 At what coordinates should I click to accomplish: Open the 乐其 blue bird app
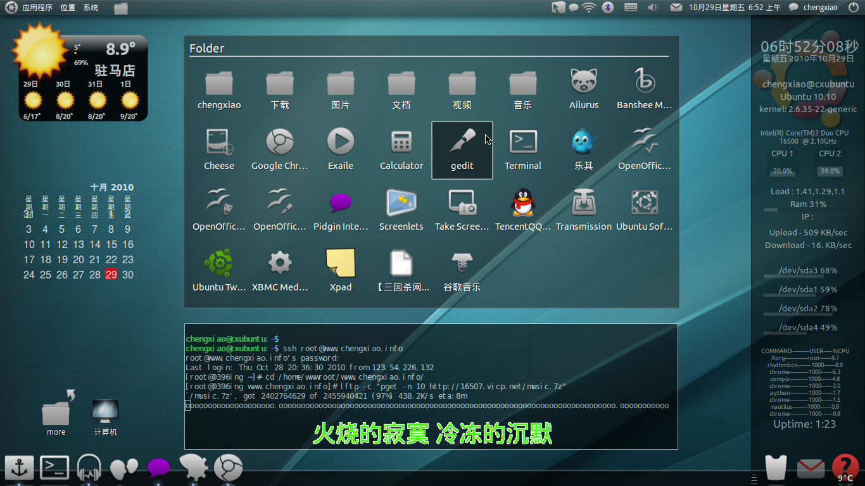point(584,151)
